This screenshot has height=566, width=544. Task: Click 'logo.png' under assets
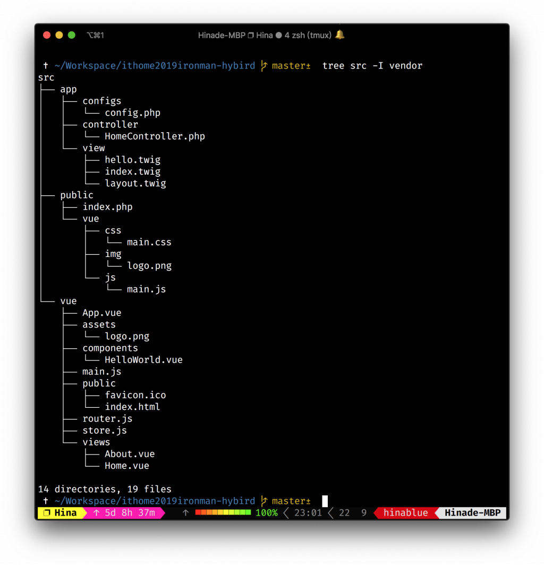pos(127,337)
